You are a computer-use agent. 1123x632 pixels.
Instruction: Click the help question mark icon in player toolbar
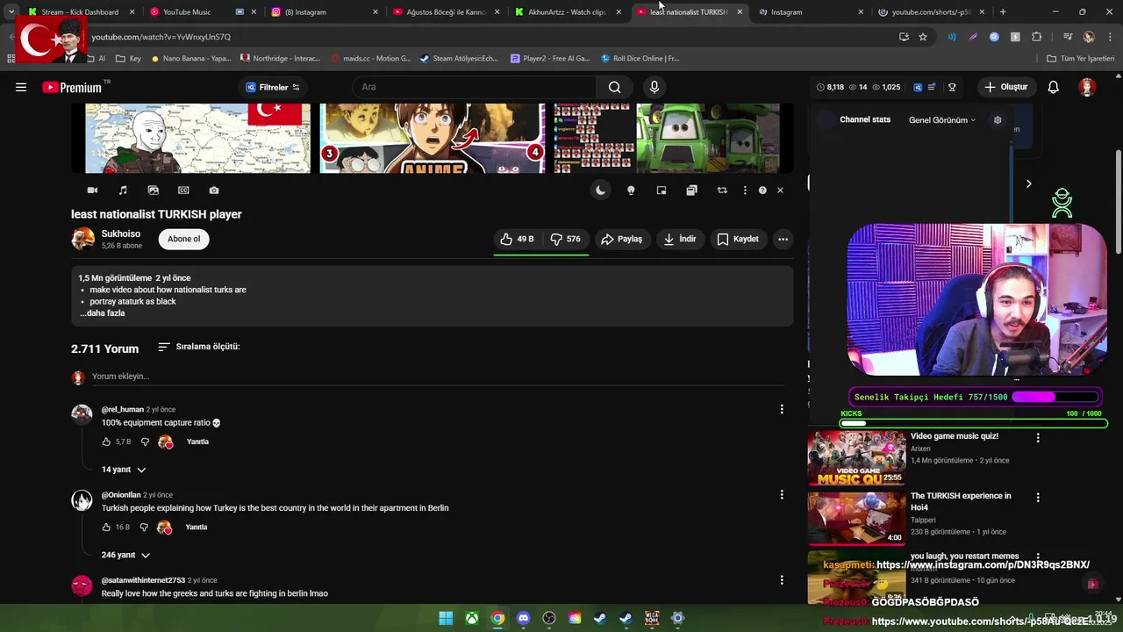762,190
